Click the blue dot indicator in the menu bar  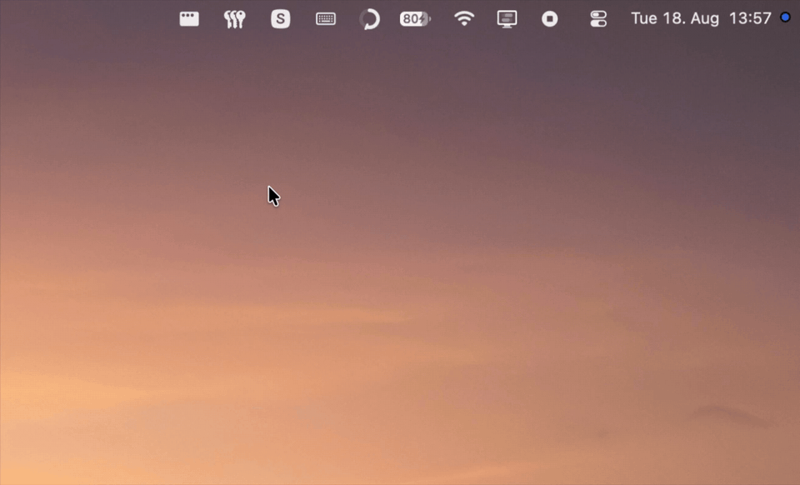point(785,17)
